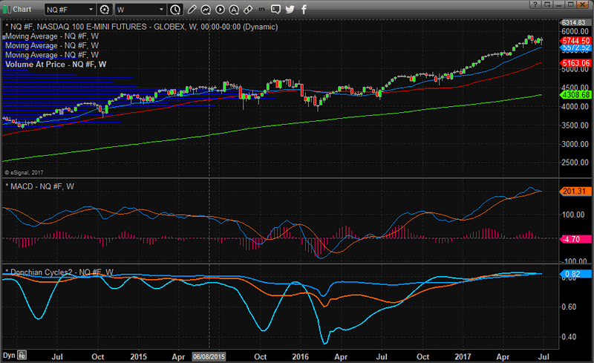
Task: Click the time template clock icon
Action: coord(174,10)
